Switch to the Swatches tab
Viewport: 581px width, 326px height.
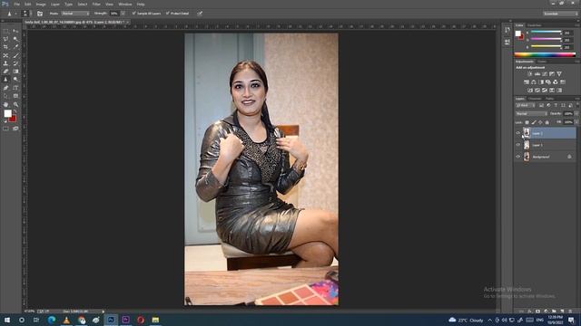tap(535, 25)
